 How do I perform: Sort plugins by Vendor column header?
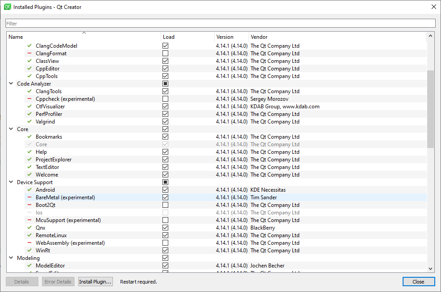[259, 37]
